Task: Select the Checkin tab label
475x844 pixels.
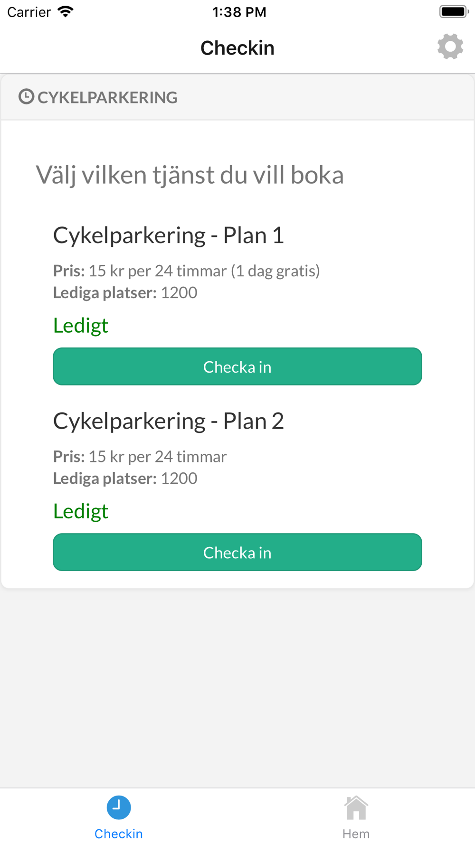Action: (x=119, y=834)
